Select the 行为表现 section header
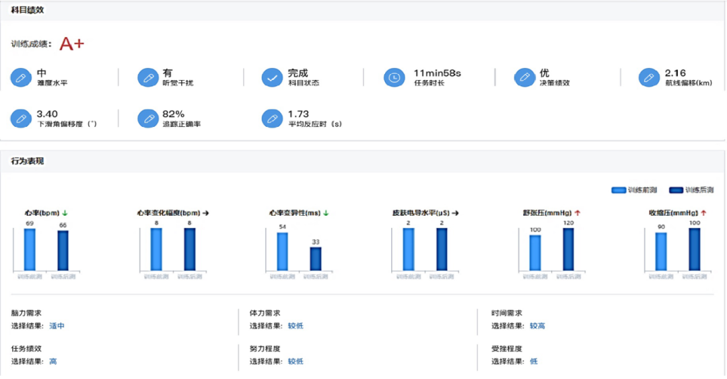This screenshot has width=727, height=379. (x=28, y=161)
